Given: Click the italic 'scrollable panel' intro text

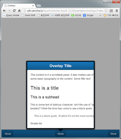Looking at the screenshot, I should [x=62, y=77].
